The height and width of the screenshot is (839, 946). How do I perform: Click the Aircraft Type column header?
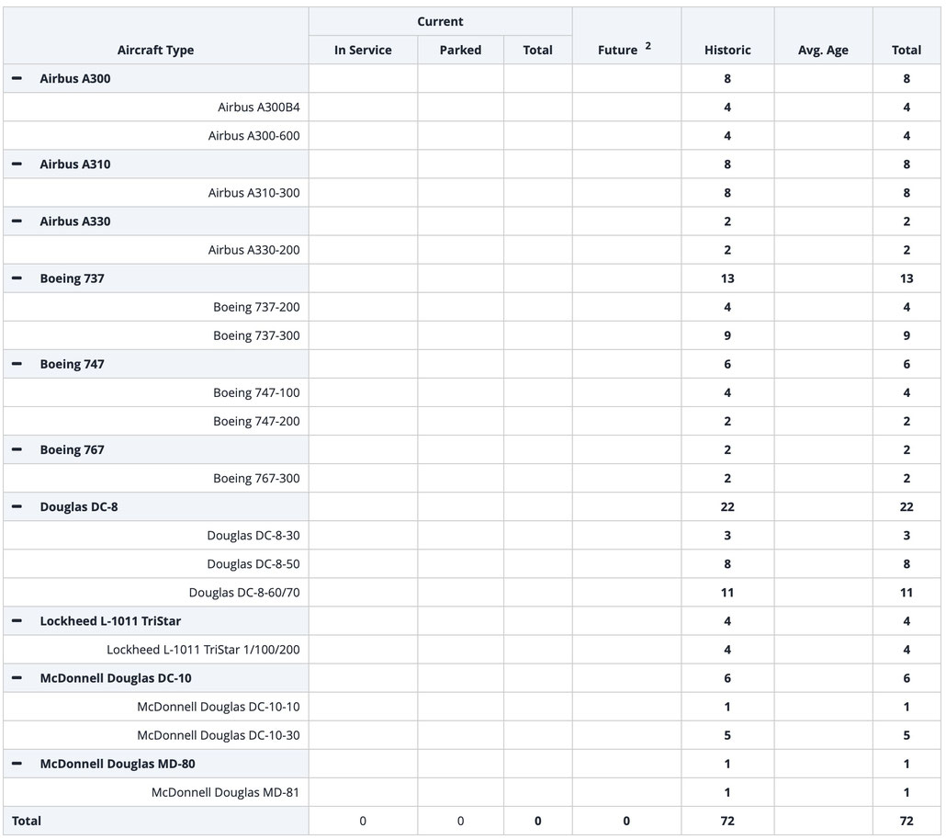(x=155, y=51)
